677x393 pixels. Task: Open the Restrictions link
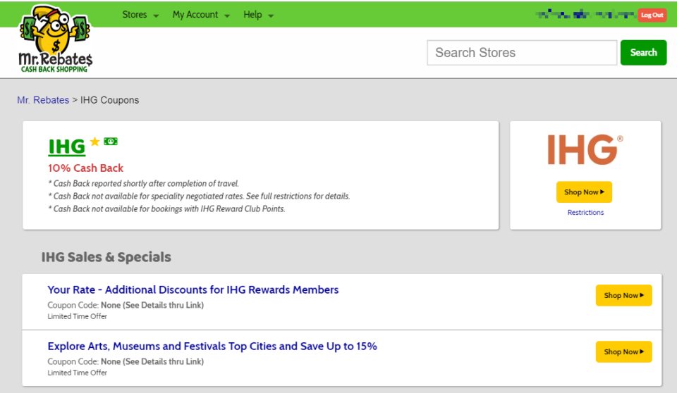[x=585, y=213]
